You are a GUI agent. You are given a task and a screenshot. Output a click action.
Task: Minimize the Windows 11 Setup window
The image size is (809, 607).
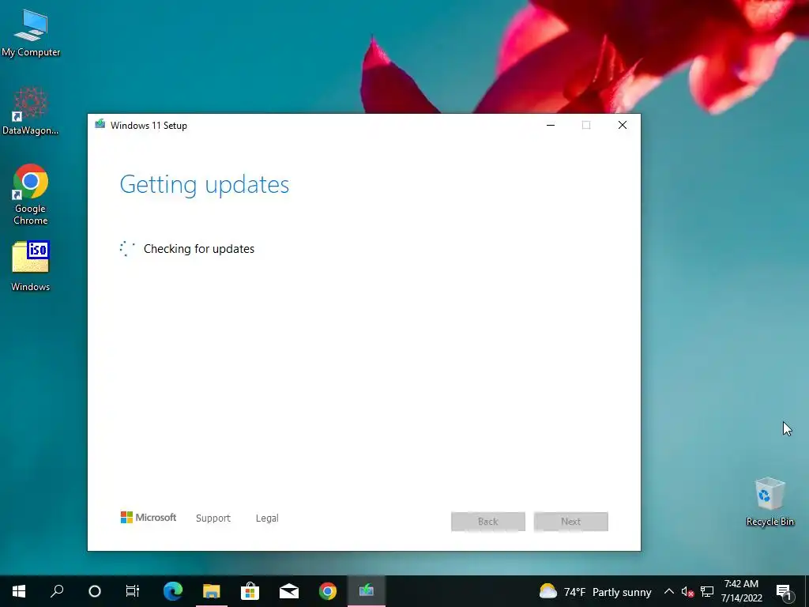(x=551, y=125)
